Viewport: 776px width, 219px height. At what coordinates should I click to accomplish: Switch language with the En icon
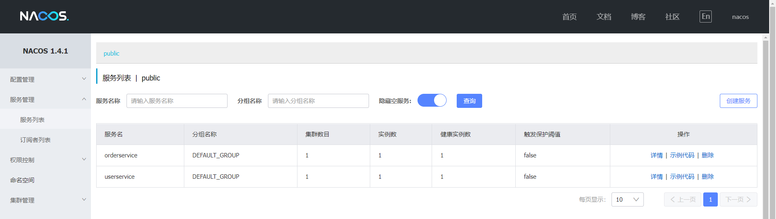(x=706, y=17)
